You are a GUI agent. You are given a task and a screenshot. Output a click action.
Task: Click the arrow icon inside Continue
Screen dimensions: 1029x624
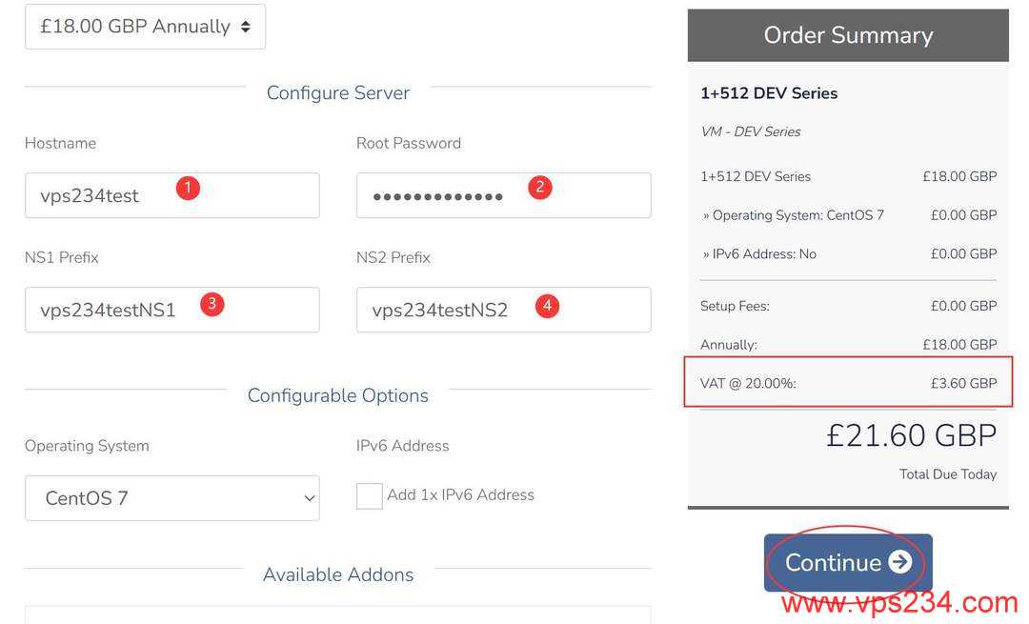pyautogui.click(x=899, y=562)
